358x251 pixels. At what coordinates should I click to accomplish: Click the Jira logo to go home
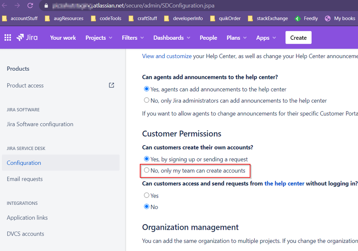tap(27, 38)
